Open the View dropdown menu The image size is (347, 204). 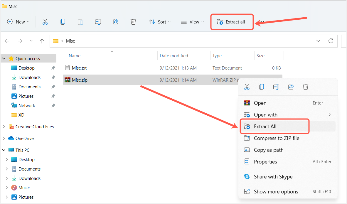click(192, 22)
